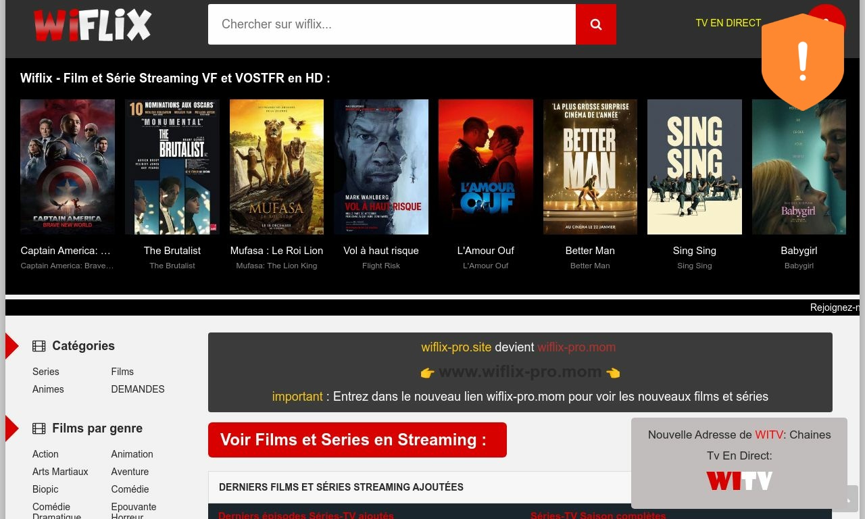Click the film icon beside Films par genre
The image size is (865, 519).
tap(39, 428)
